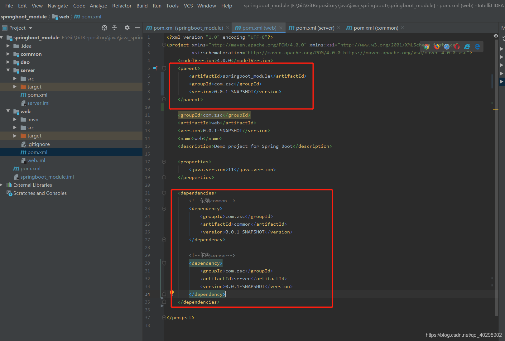
Task: Fold the parent block on line 5
Action: 164,68
